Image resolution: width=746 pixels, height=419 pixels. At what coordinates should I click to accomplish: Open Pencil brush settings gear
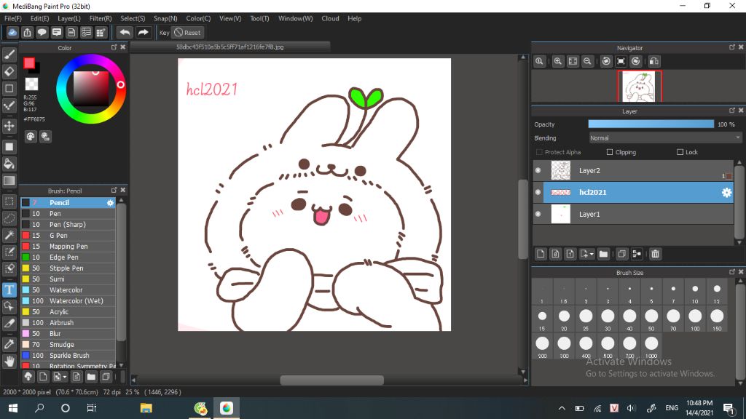[x=110, y=203]
